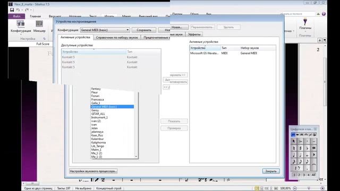Select the sharp sign on the keypad

(x=301, y=148)
